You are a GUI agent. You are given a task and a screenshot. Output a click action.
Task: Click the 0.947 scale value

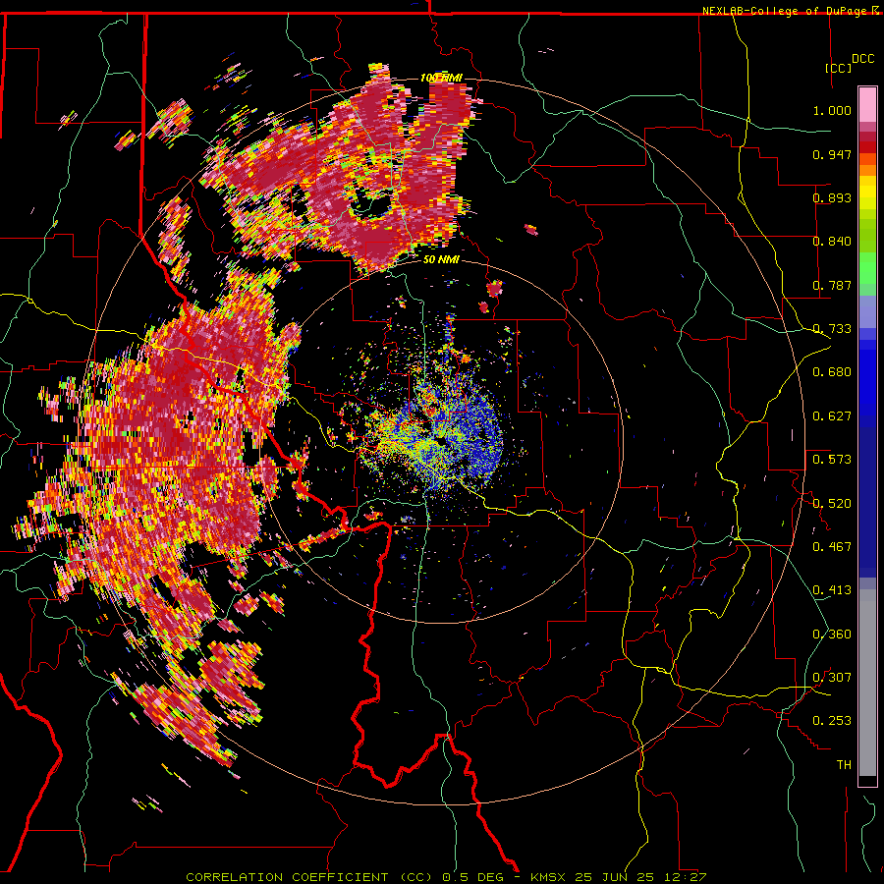click(832, 154)
